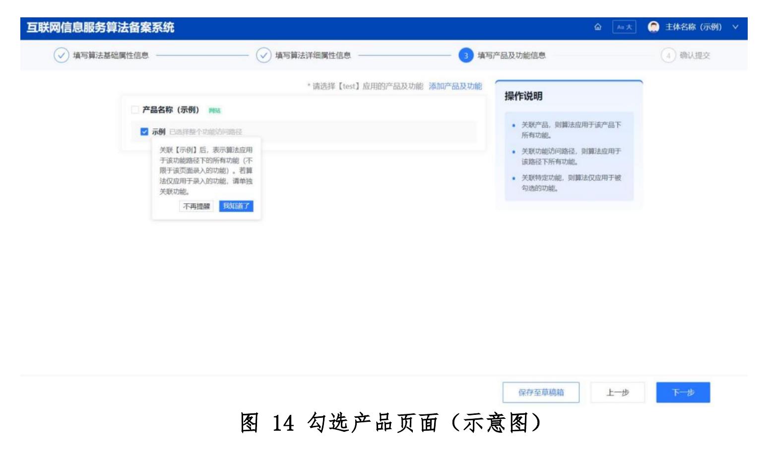
Task: Click the 互联网信息服务算法备案系统 title
Action: pyautogui.click(x=100, y=27)
